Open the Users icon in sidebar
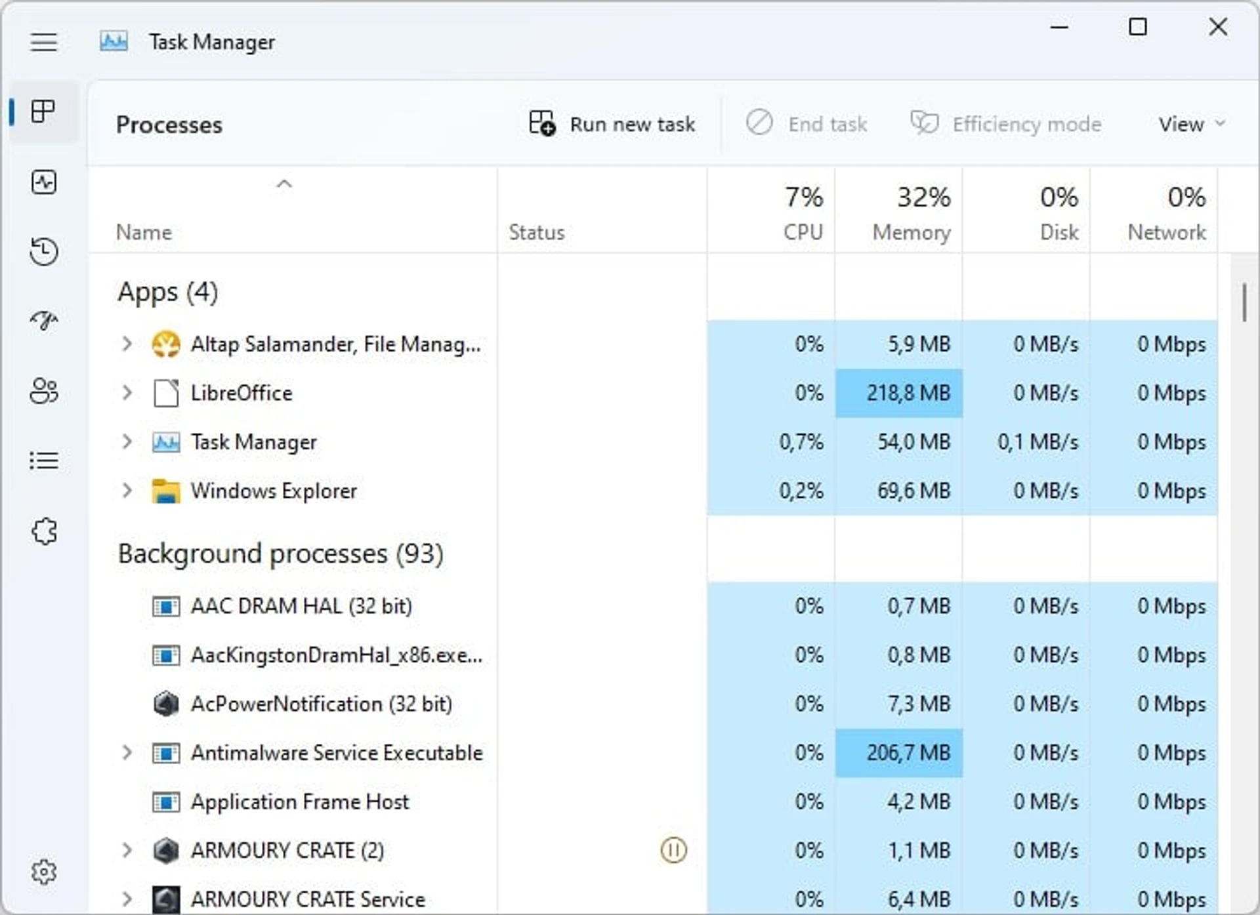The height and width of the screenshot is (915, 1260). point(43,391)
